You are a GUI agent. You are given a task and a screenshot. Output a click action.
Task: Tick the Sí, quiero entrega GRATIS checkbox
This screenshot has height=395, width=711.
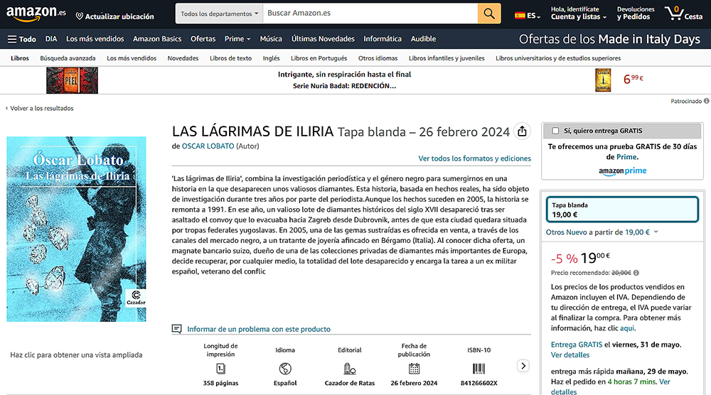pos(555,131)
